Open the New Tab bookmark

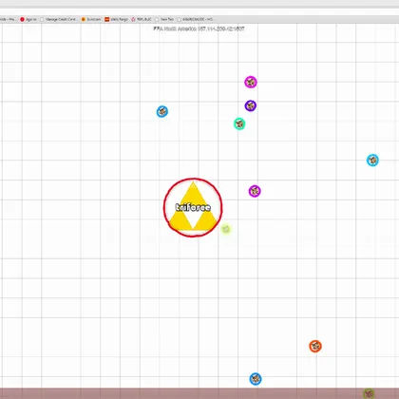164,19
